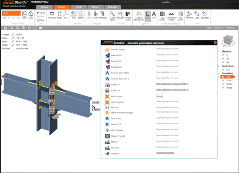Toggle member B1 checkbox
This screenshot has height=173, width=239.
click(223, 59)
